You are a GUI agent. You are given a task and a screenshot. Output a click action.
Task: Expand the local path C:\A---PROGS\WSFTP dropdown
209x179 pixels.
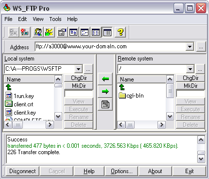click(78, 69)
